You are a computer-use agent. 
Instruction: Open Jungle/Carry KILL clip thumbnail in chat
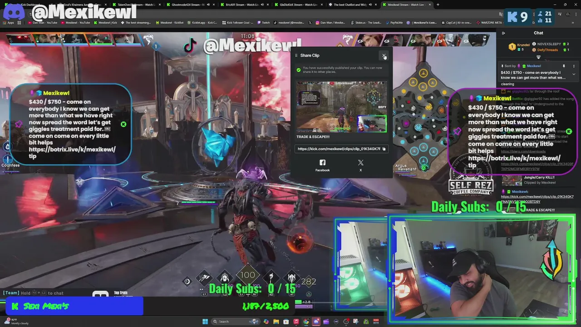[x=512, y=180]
